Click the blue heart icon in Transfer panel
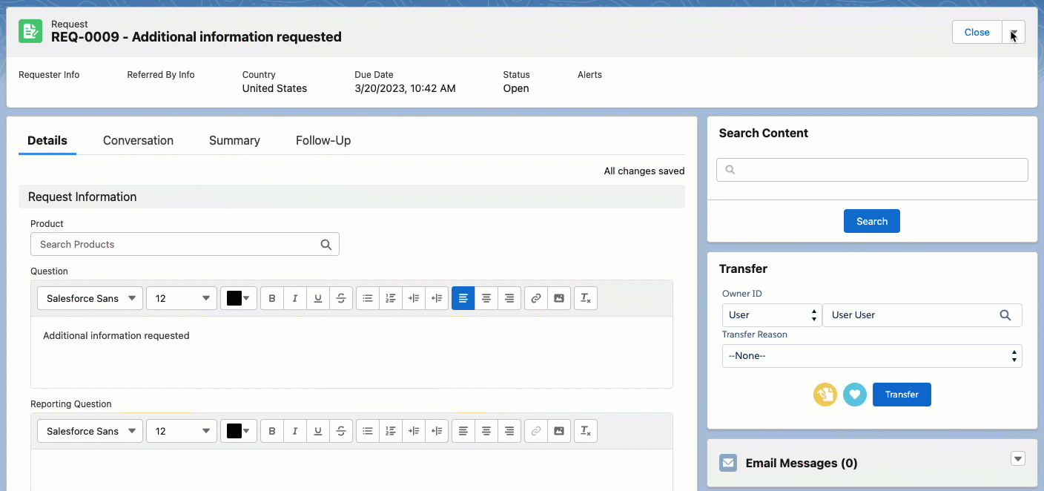 pos(855,395)
